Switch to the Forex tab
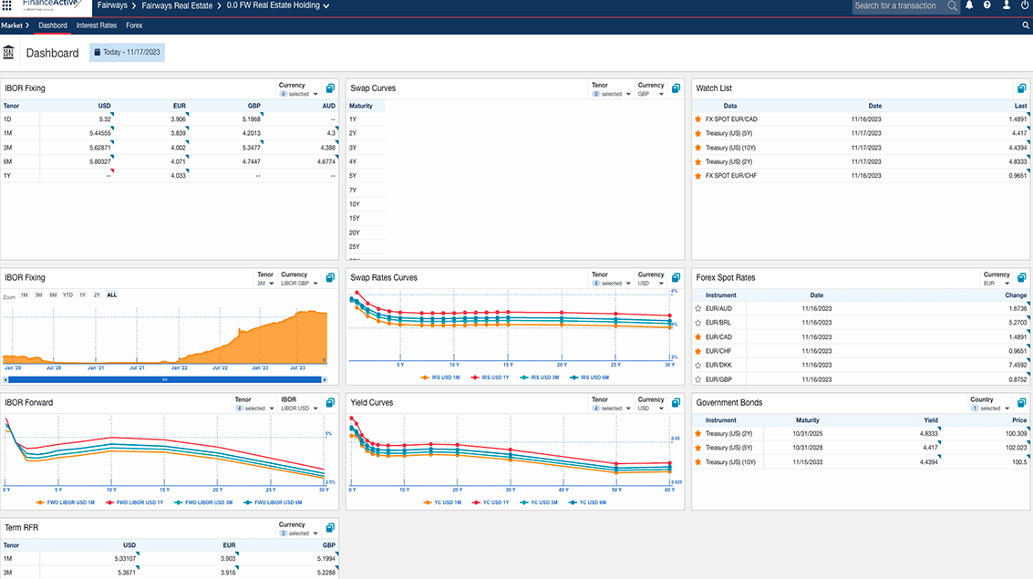This screenshot has width=1033, height=579. pyautogui.click(x=134, y=26)
